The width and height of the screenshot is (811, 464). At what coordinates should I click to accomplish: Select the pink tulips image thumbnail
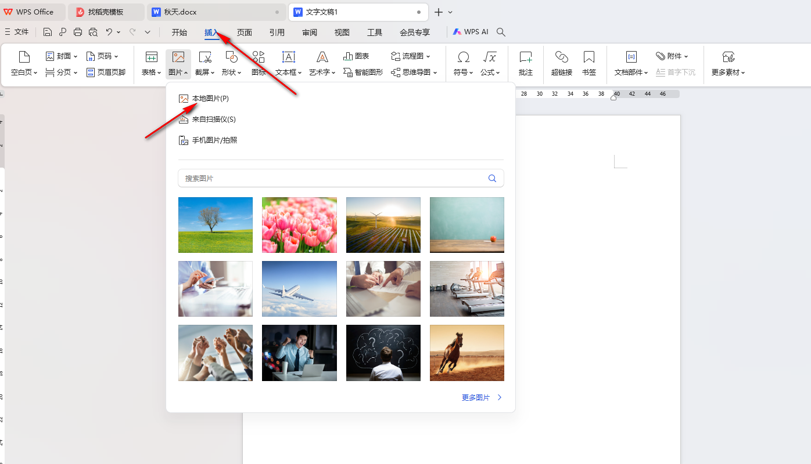pos(299,225)
